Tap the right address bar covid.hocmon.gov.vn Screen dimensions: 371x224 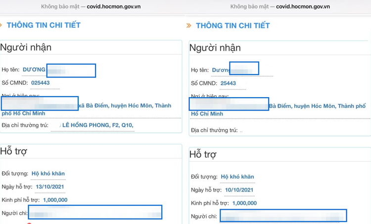click(280, 6)
